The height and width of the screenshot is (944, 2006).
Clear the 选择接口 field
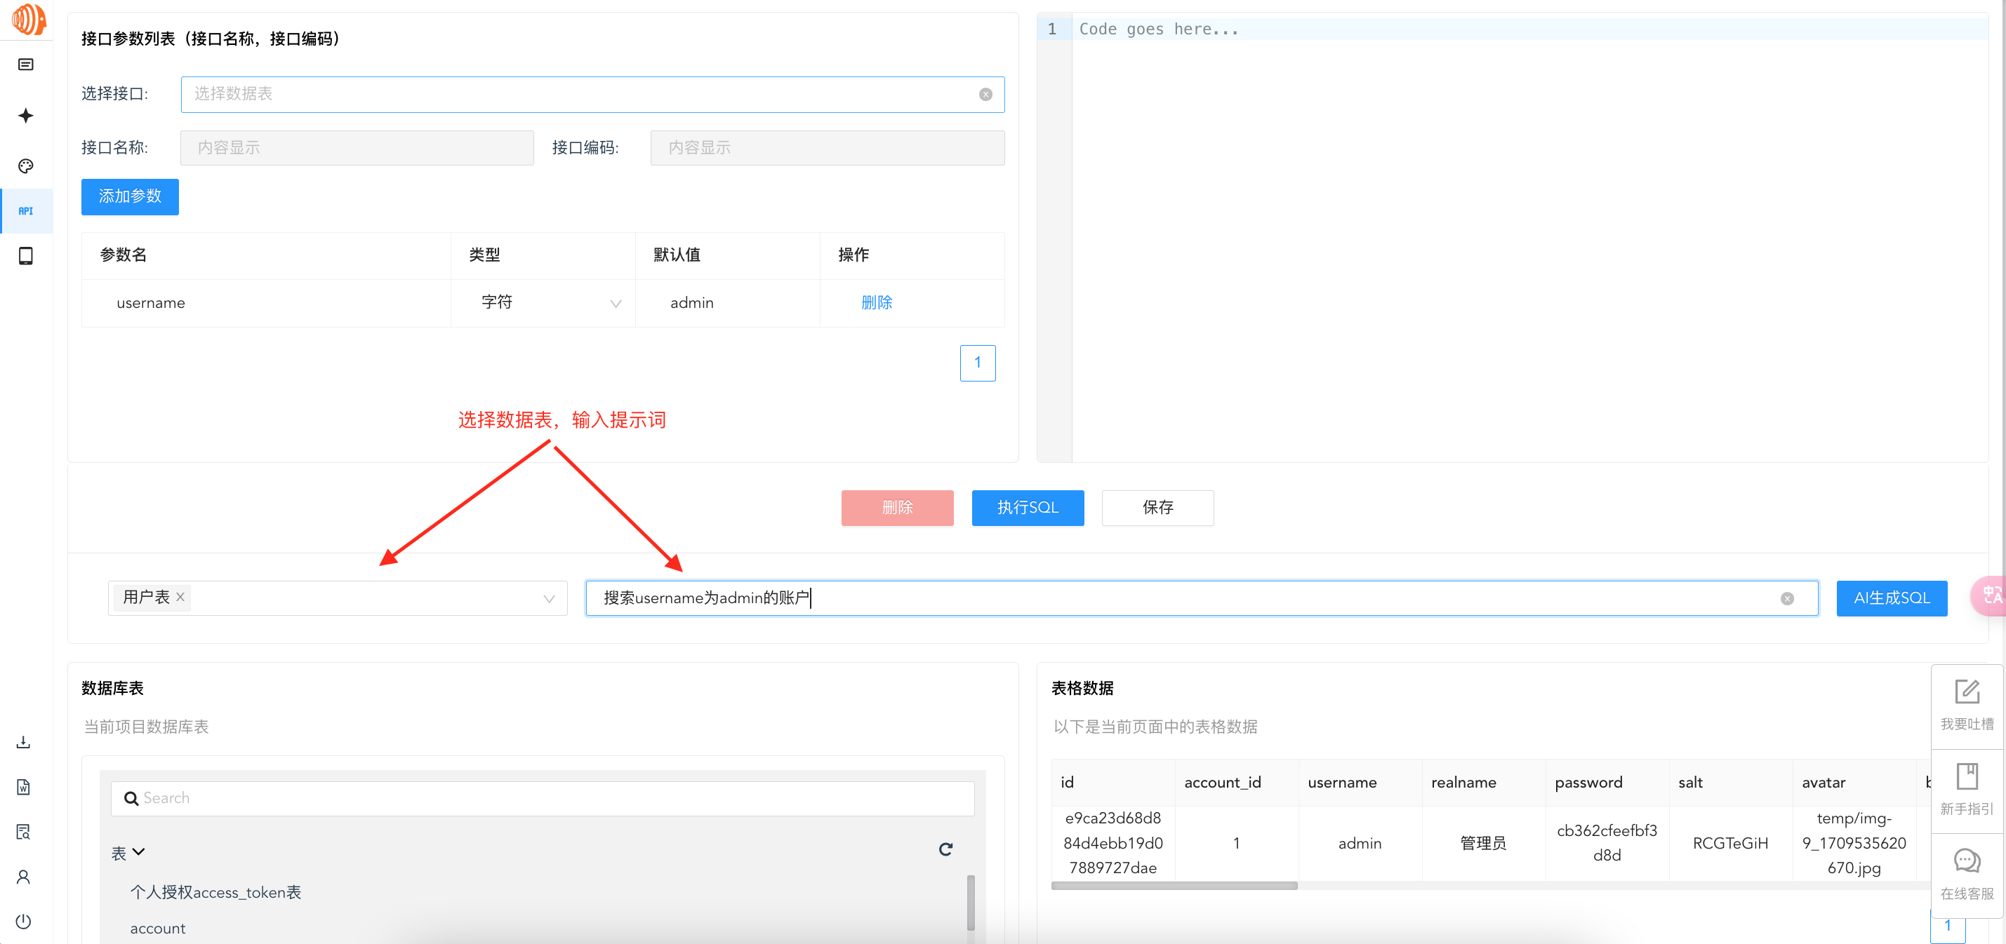(985, 94)
